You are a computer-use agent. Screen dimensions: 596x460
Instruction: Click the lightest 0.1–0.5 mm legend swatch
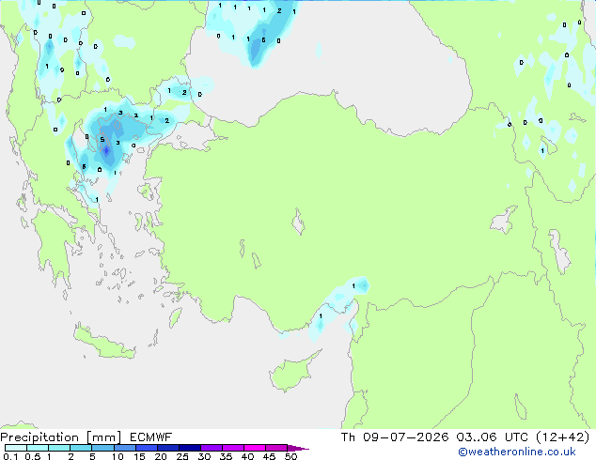(16, 448)
